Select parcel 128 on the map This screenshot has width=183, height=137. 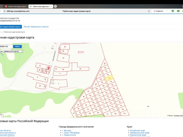[115, 113]
